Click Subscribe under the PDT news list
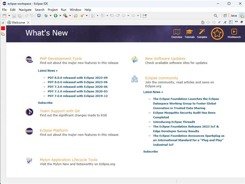Screen dimensions: 245x184 45,103
